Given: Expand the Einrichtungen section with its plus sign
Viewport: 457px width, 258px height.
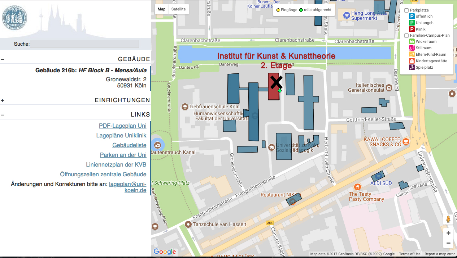Looking at the screenshot, I should click(x=3, y=100).
